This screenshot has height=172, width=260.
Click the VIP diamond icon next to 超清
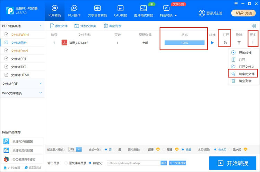click(158, 149)
